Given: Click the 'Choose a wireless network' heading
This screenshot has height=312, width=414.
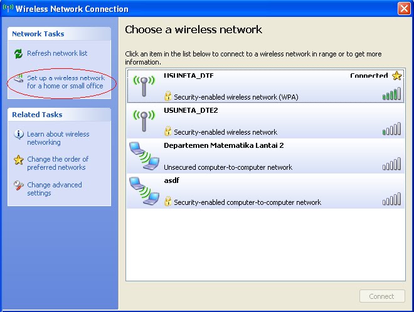Looking at the screenshot, I should click(194, 29).
